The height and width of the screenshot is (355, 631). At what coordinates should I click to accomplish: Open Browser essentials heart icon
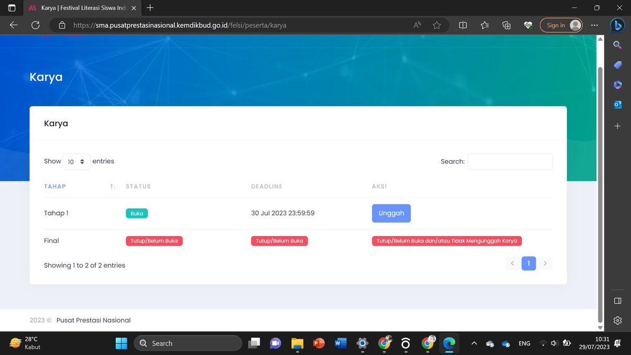tap(528, 25)
